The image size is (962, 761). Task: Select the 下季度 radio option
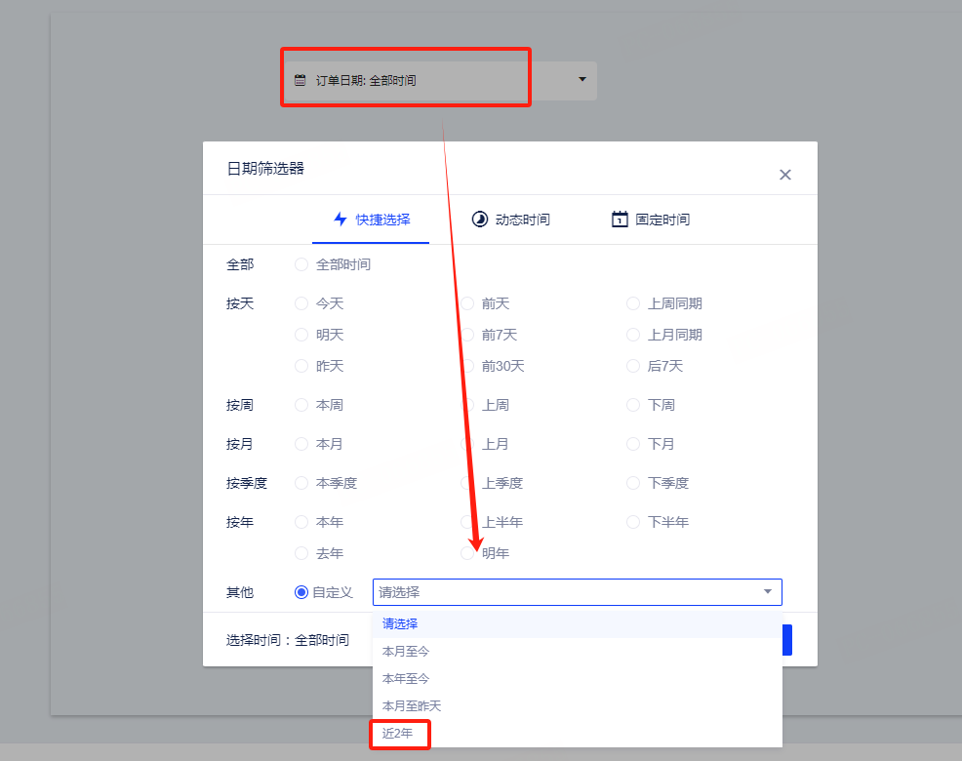pos(633,483)
